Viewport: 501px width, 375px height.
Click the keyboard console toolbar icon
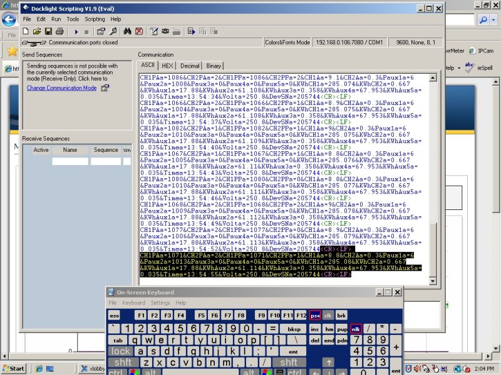pos(177,31)
